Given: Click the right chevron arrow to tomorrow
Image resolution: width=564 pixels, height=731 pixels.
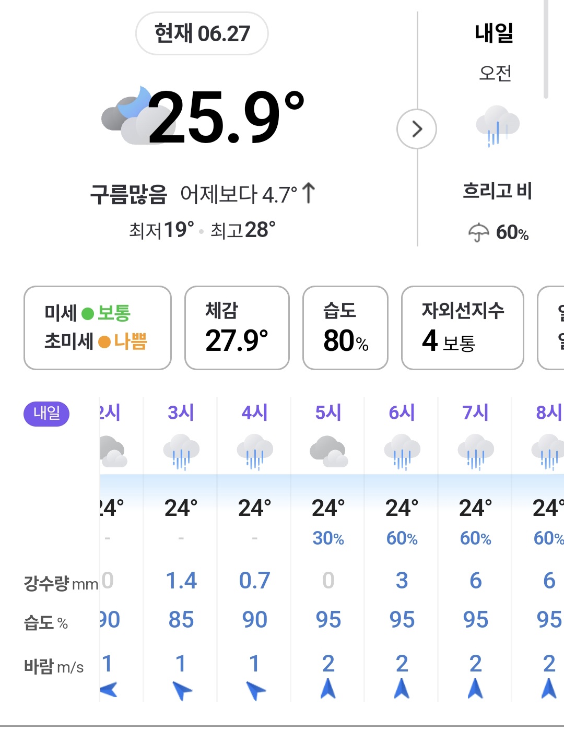Looking at the screenshot, I should pyautogui.click(x=416, y=129).
